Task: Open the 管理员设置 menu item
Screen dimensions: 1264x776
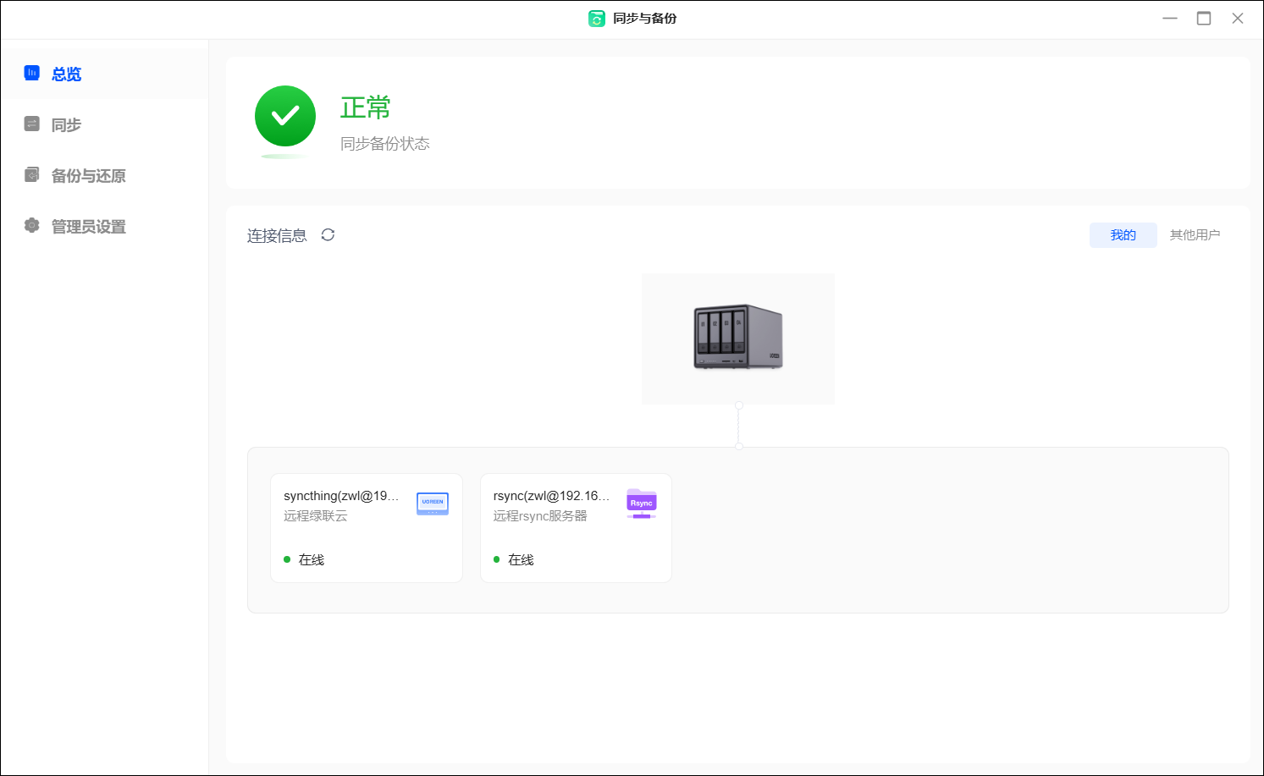Action: [x=105, y=226]
